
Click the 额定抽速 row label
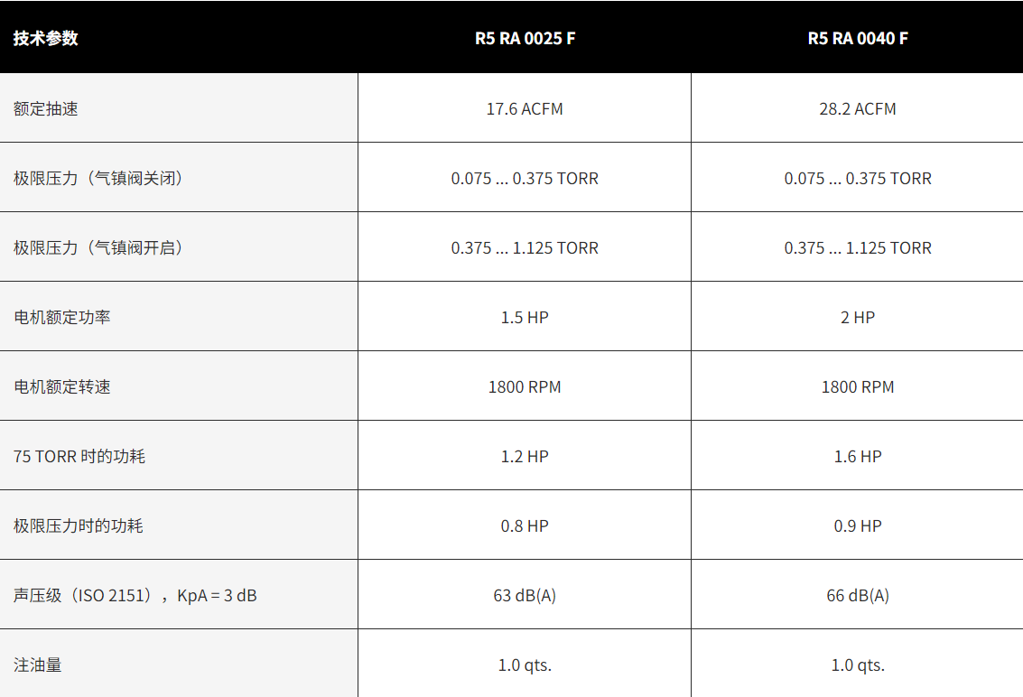[x=46, y=108]
